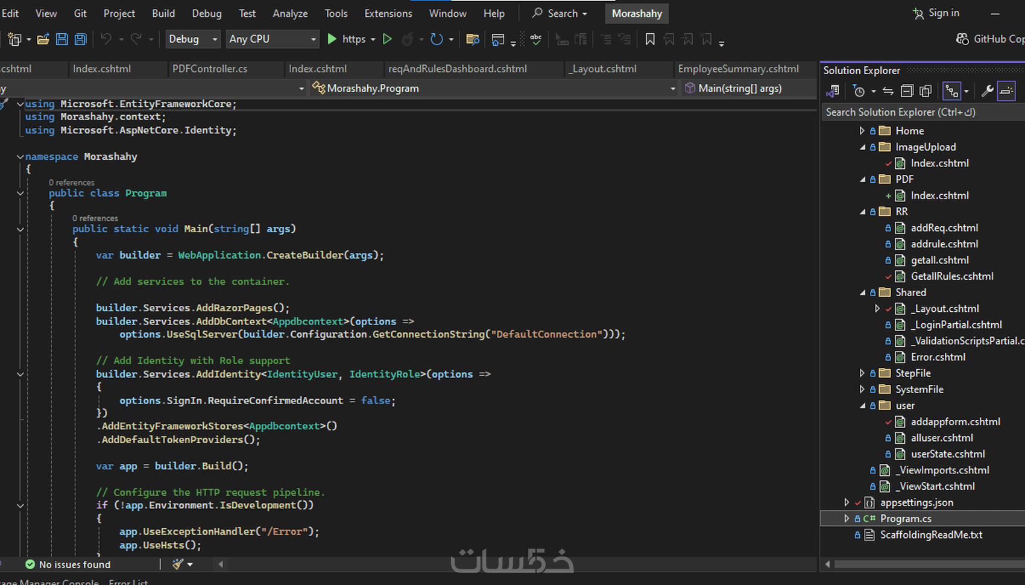Click the browser window toolbar icon
The height and width of the screenshot is (585, 1025).
tap(498, 39)
